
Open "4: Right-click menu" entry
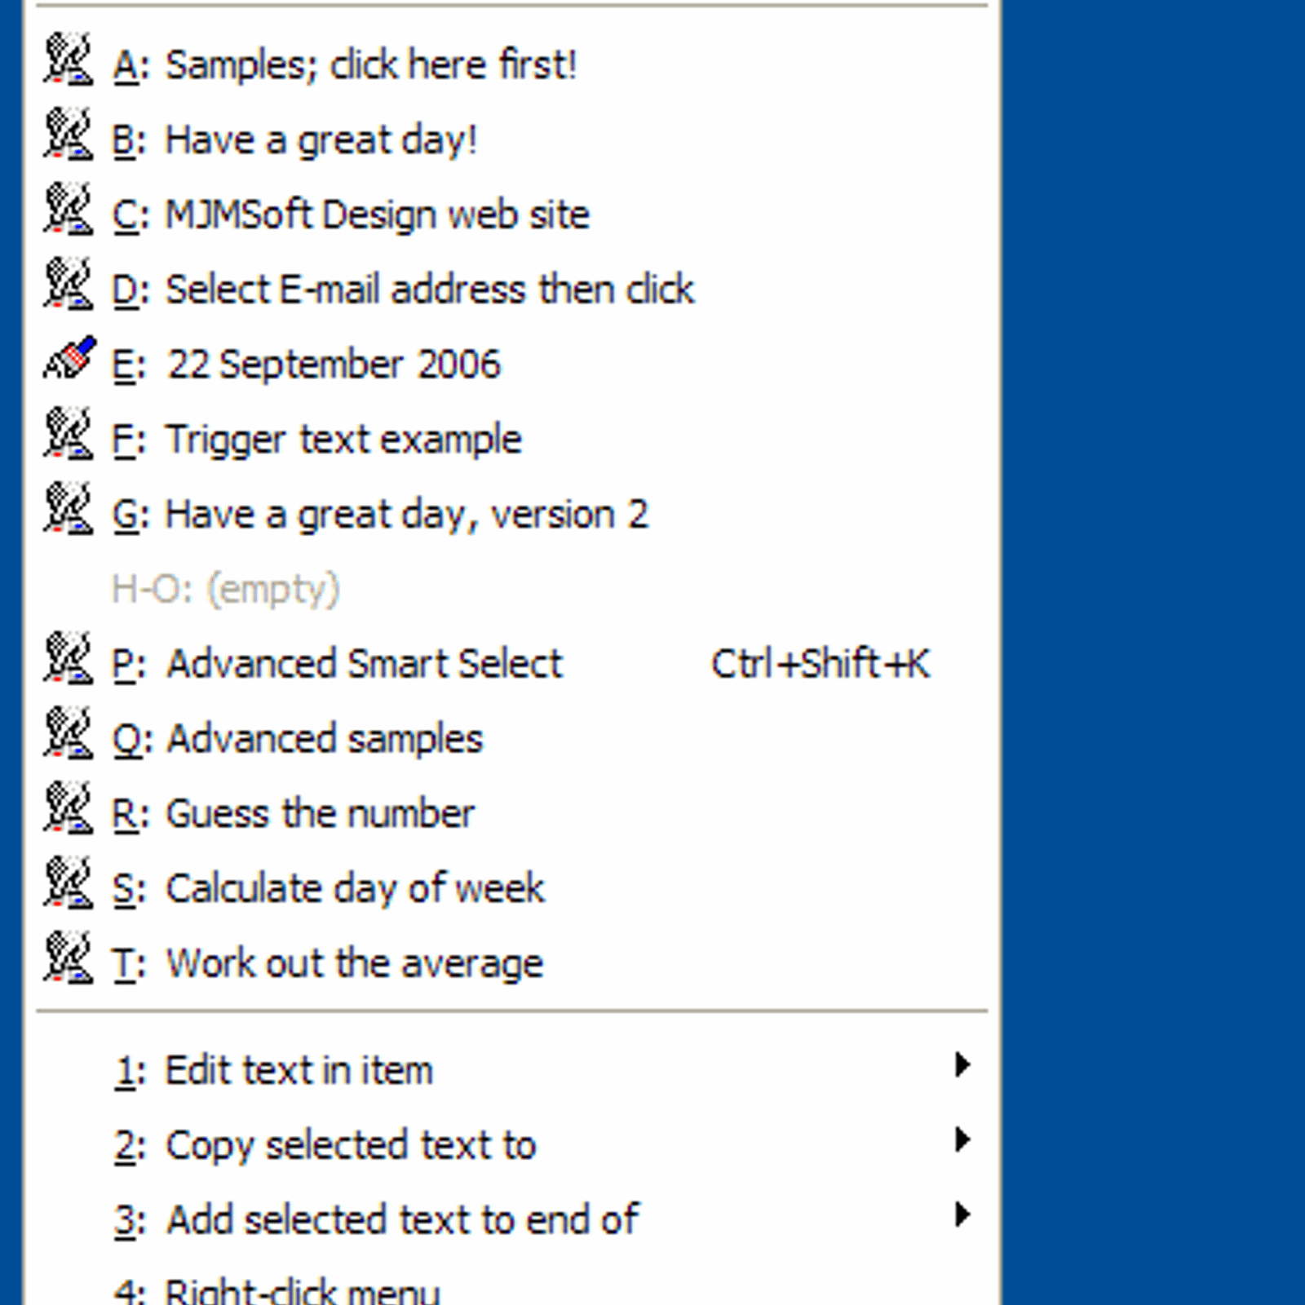pyautogui.click(x=300, y=1287)
